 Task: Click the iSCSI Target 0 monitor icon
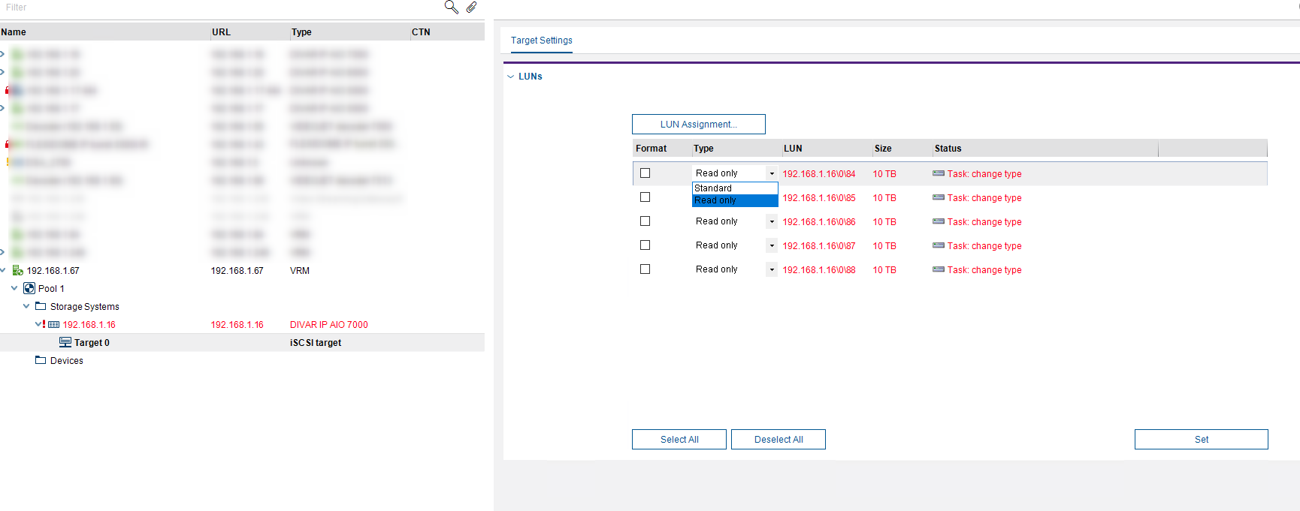tap(65, 343)
